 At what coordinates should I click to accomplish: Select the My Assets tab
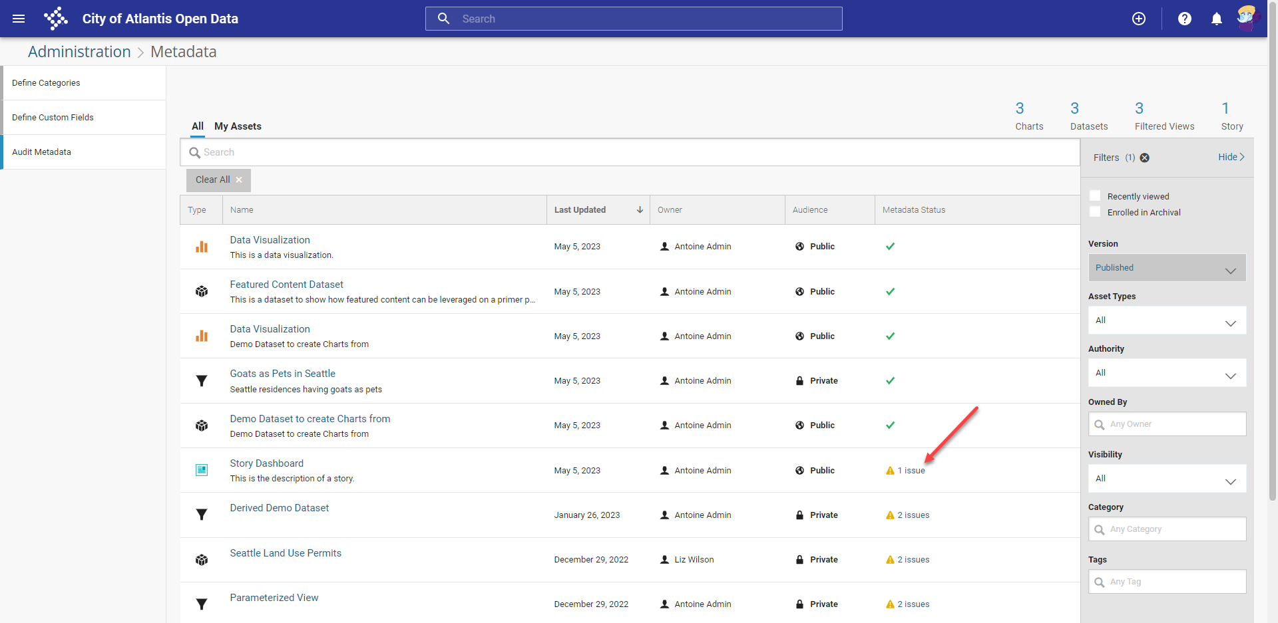[x=238, y=126]
